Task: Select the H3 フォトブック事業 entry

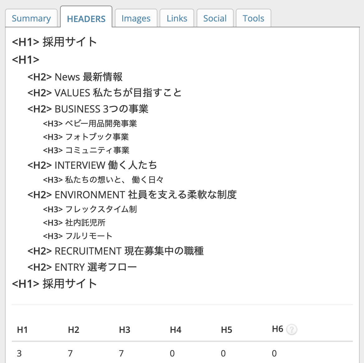Action: pos(86,137)
